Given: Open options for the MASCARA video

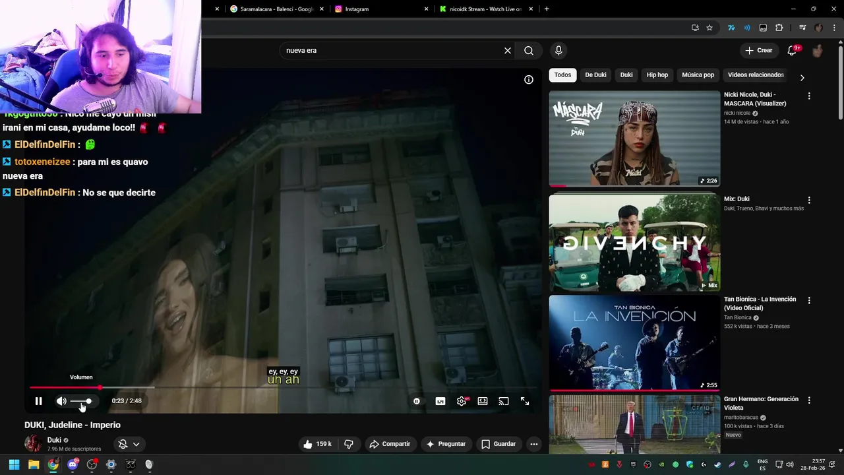Looking at the screenshot, I should pos(809,96).
